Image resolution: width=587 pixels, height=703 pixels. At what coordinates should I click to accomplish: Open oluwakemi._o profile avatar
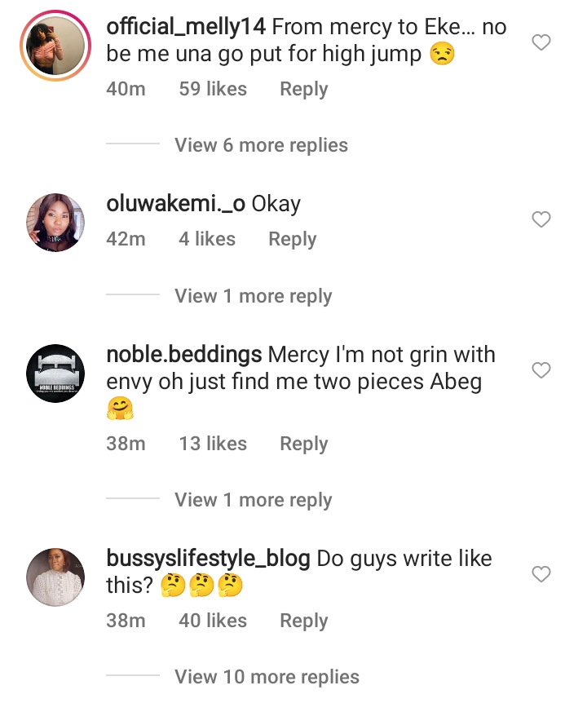coord(55,223)
